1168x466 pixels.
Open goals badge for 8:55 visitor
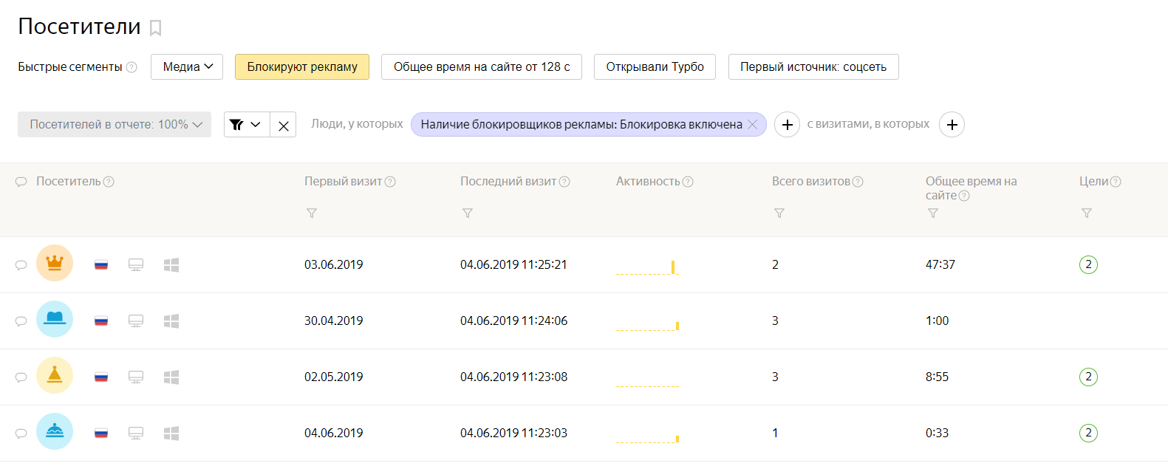[1088, 377]
